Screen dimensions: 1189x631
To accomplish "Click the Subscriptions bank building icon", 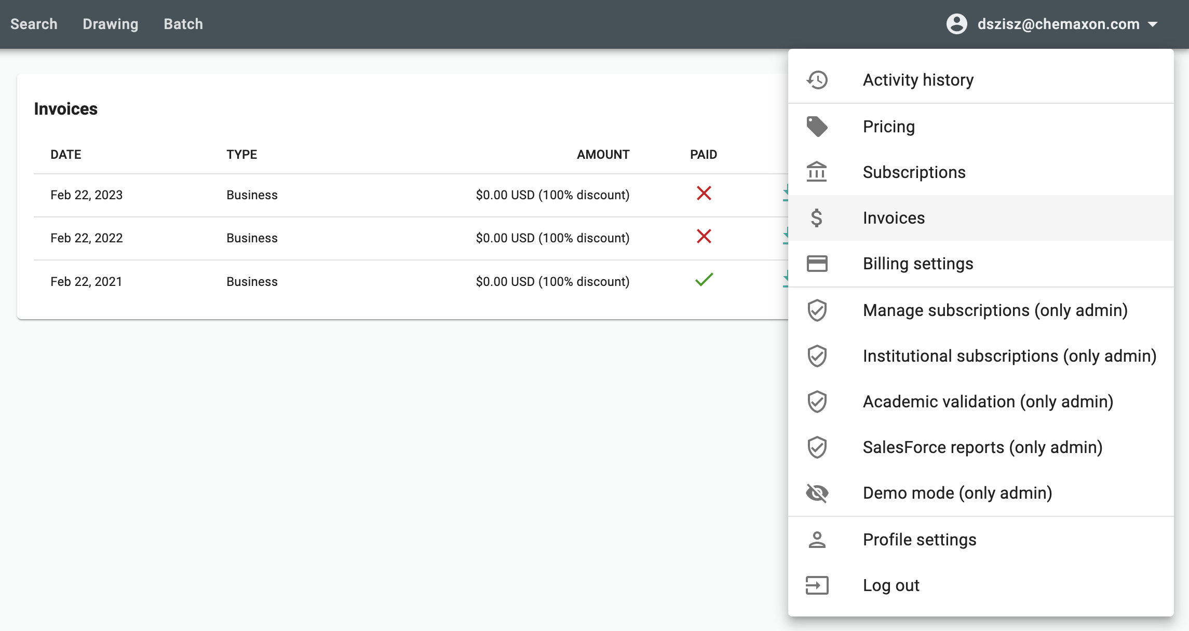I will click(817, 172).
